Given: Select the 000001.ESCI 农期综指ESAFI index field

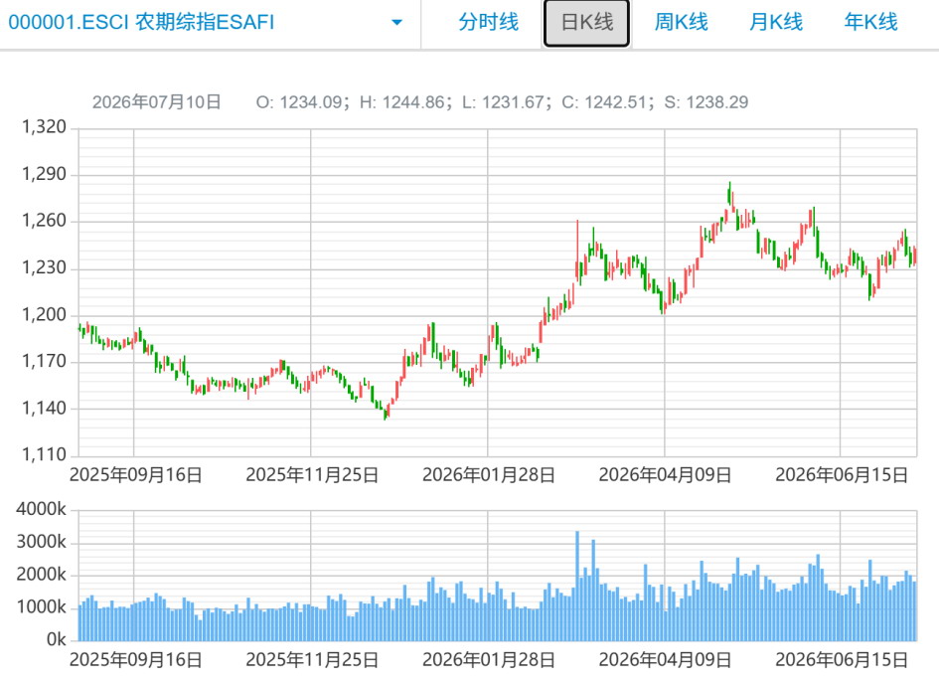Looking at the screenshot, I should [x=211, y=23].
